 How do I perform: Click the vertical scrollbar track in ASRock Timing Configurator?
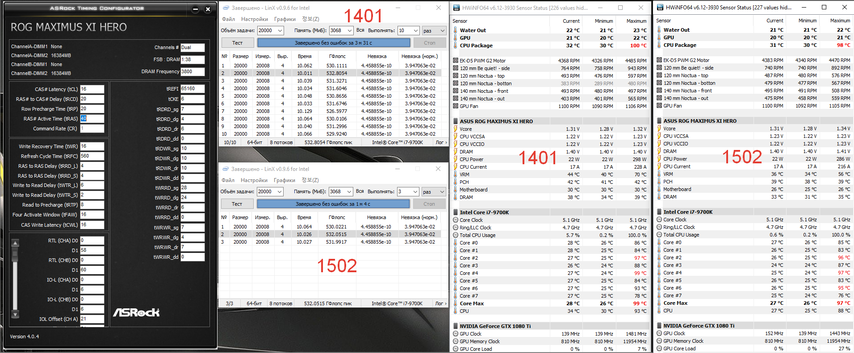[15, 279]
